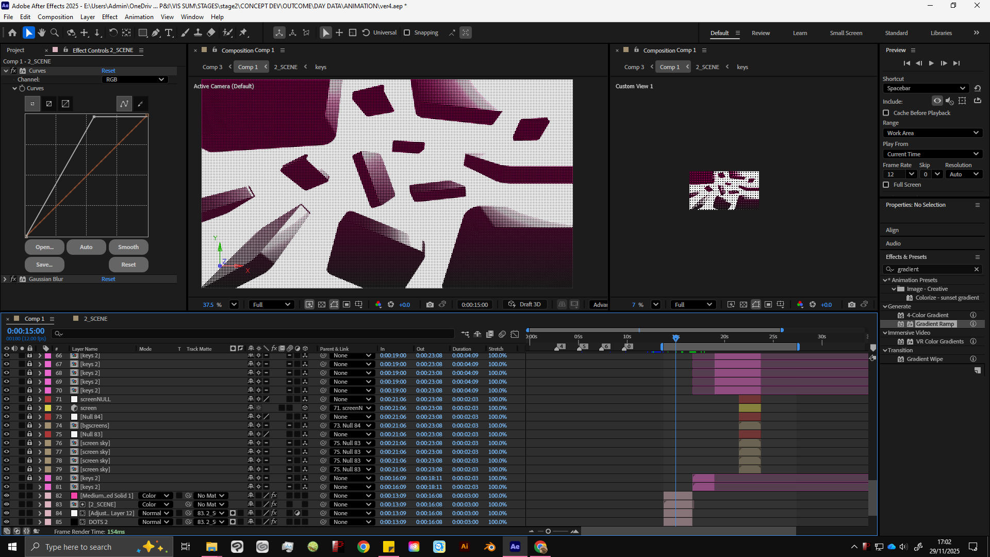The image size is (990, 557).
Task: Open the Shortcut Spacebar dropdown
Action: pos(926,88)
